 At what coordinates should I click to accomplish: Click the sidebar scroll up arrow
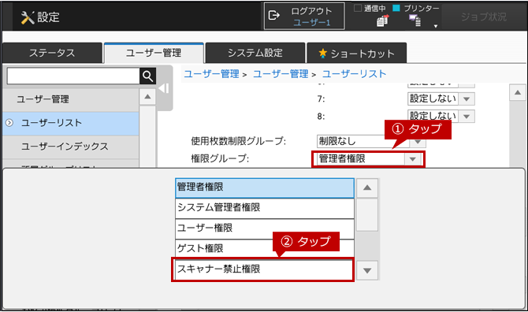[x=147, y=97]
